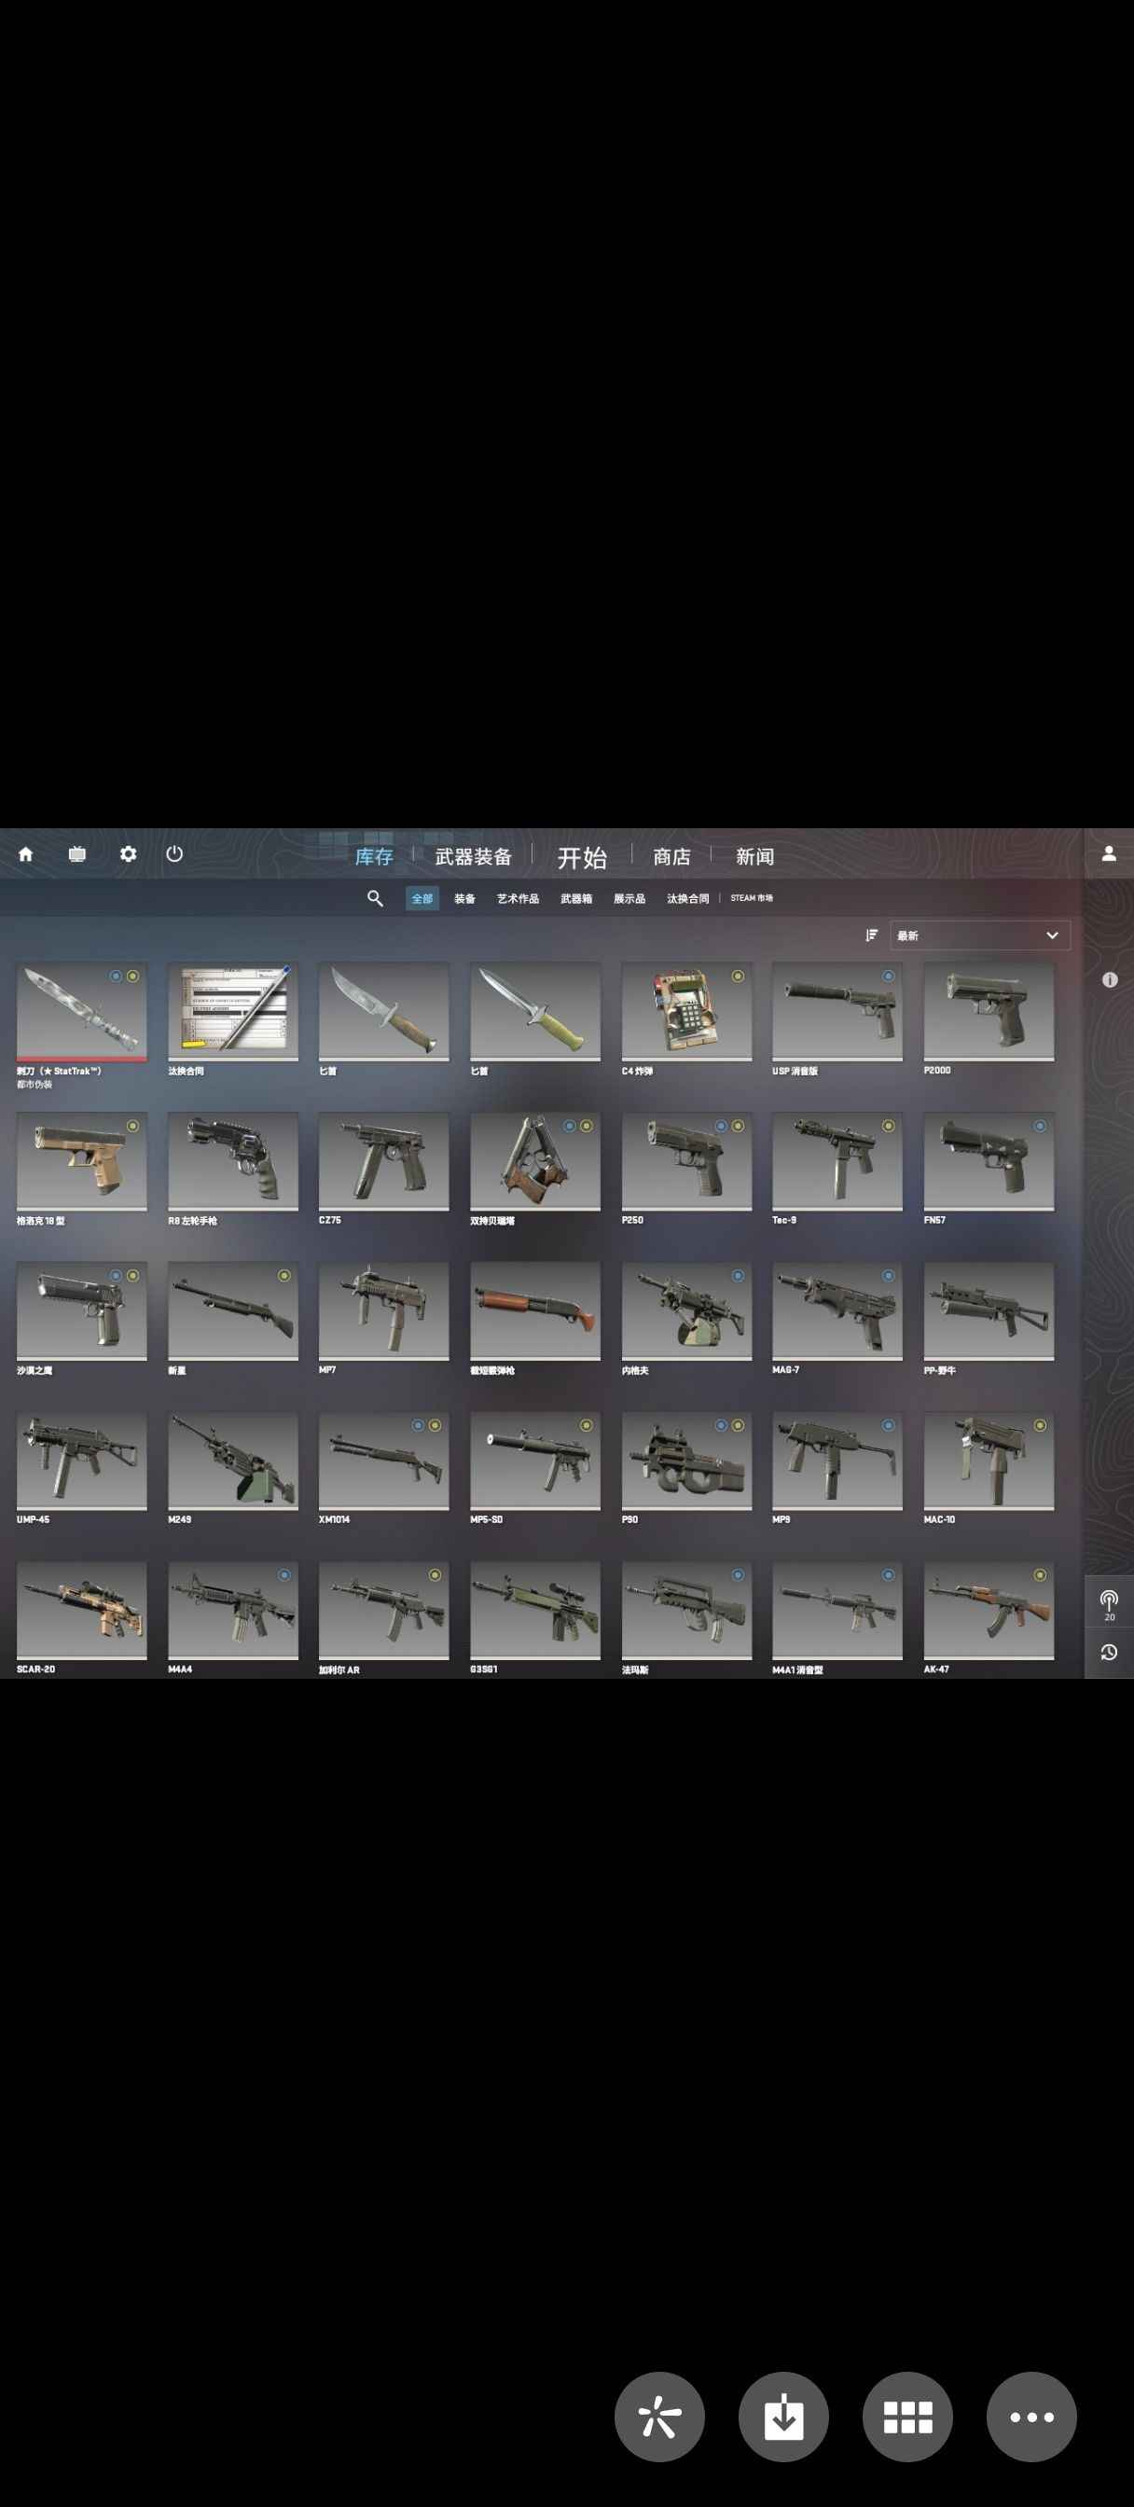Select the Tec-9 item
The height and width of the screenshot is (2507, 1134).
point(837,1169)
